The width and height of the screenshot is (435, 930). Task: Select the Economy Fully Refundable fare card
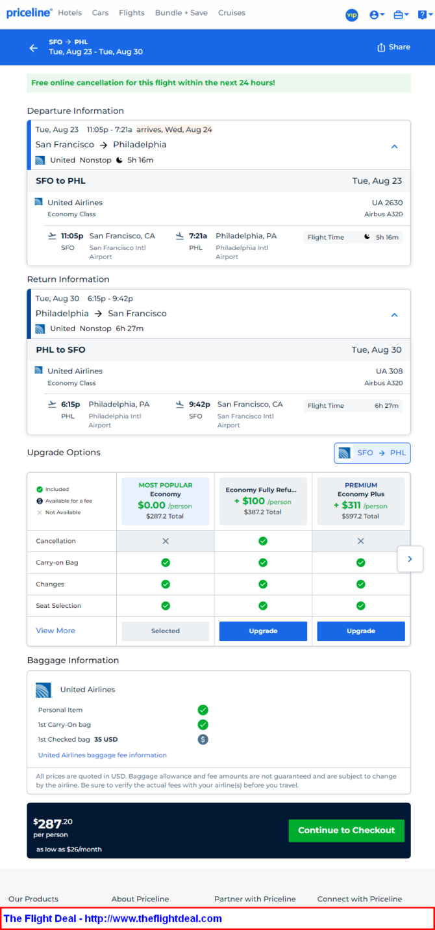click(263, 501)
